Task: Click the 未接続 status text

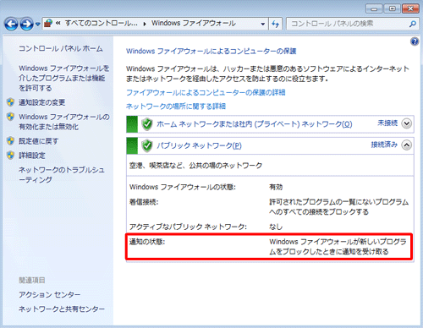Action: coord(387,123)
